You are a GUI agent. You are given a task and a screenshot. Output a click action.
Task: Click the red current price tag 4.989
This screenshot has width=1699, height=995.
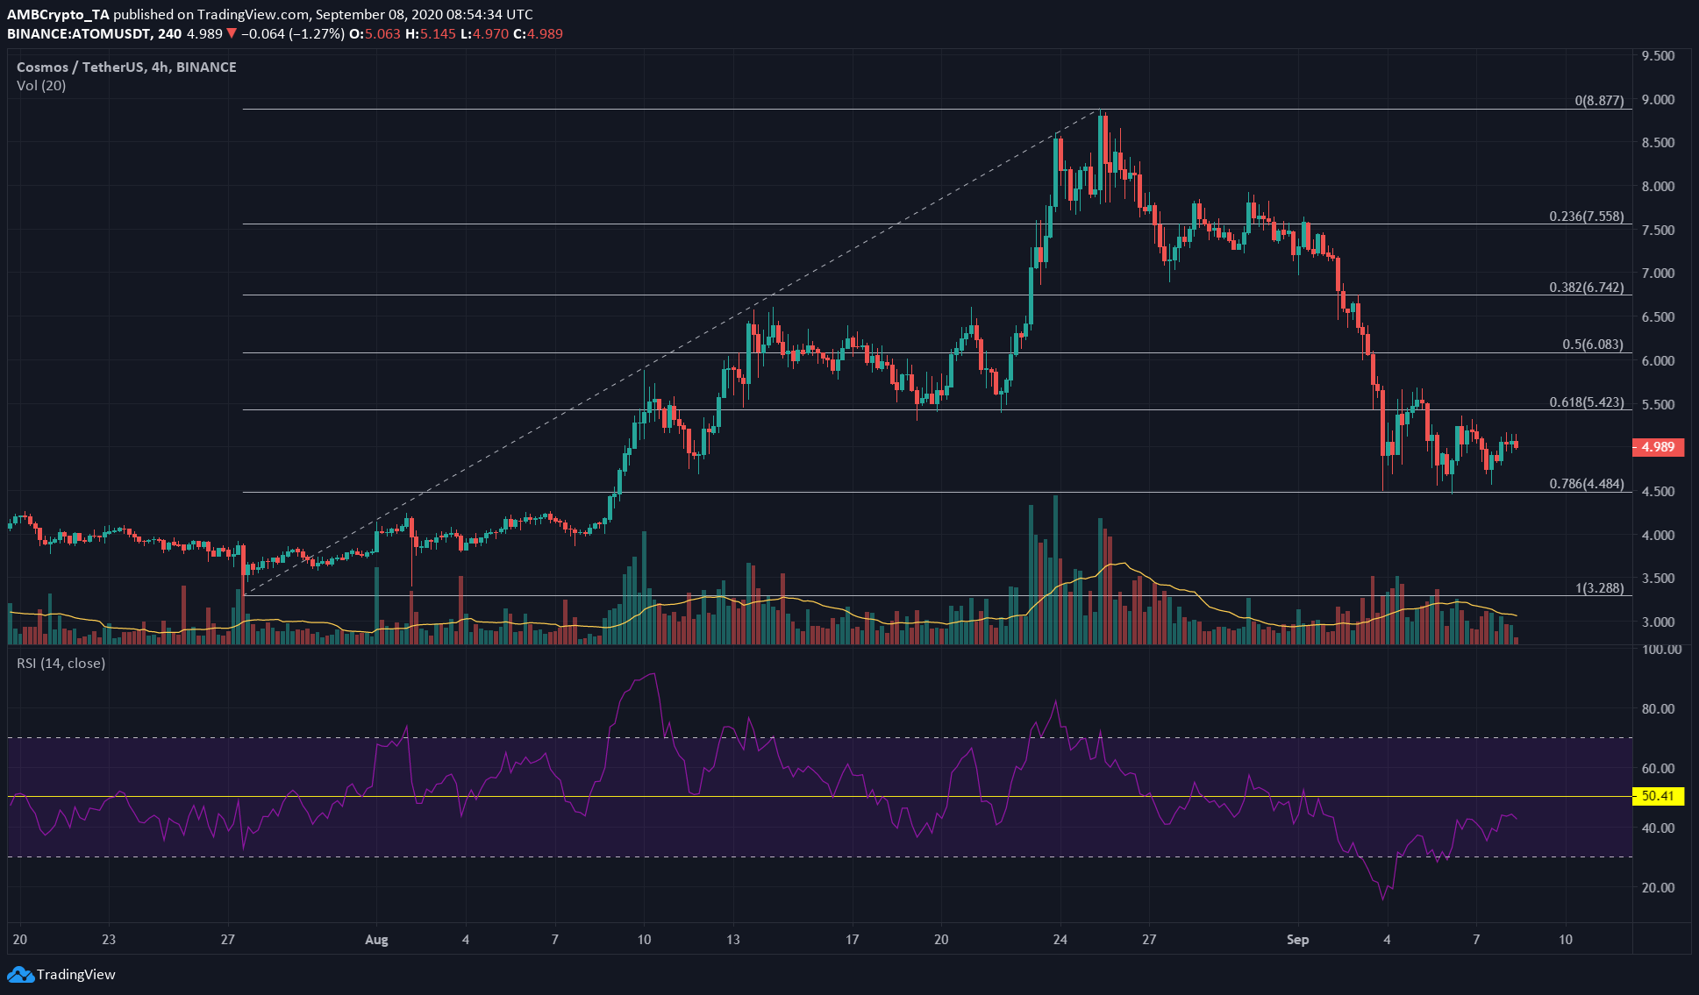[1658, 447]
